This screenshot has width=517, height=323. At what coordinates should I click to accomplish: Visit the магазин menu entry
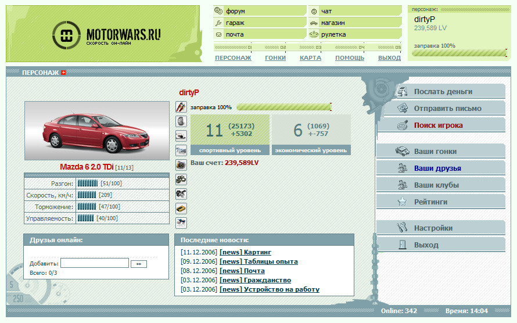tap(356, 23)
